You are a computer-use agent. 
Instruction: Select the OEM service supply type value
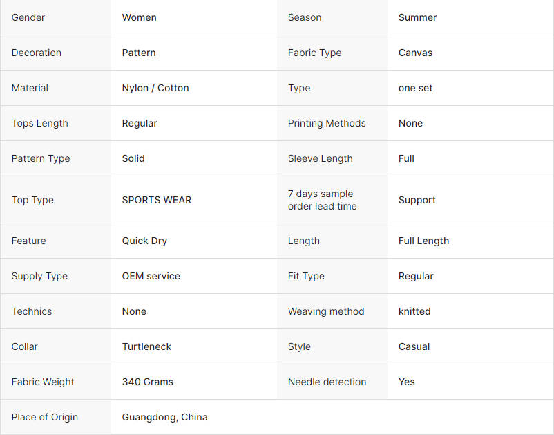click(x=151, y=276)
